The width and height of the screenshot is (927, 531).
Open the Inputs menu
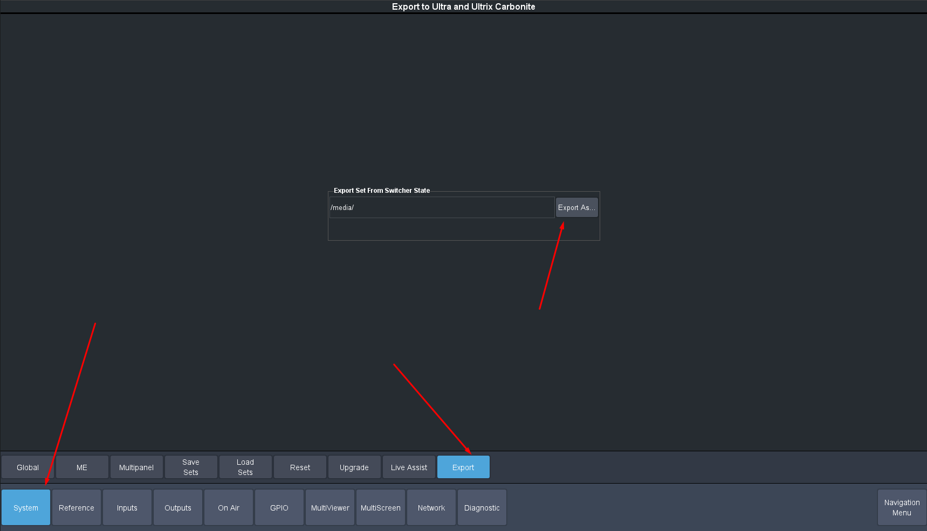click(127, 507)
